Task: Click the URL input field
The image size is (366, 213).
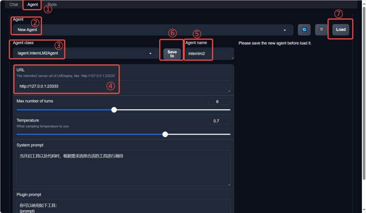Action: (123, 86)
